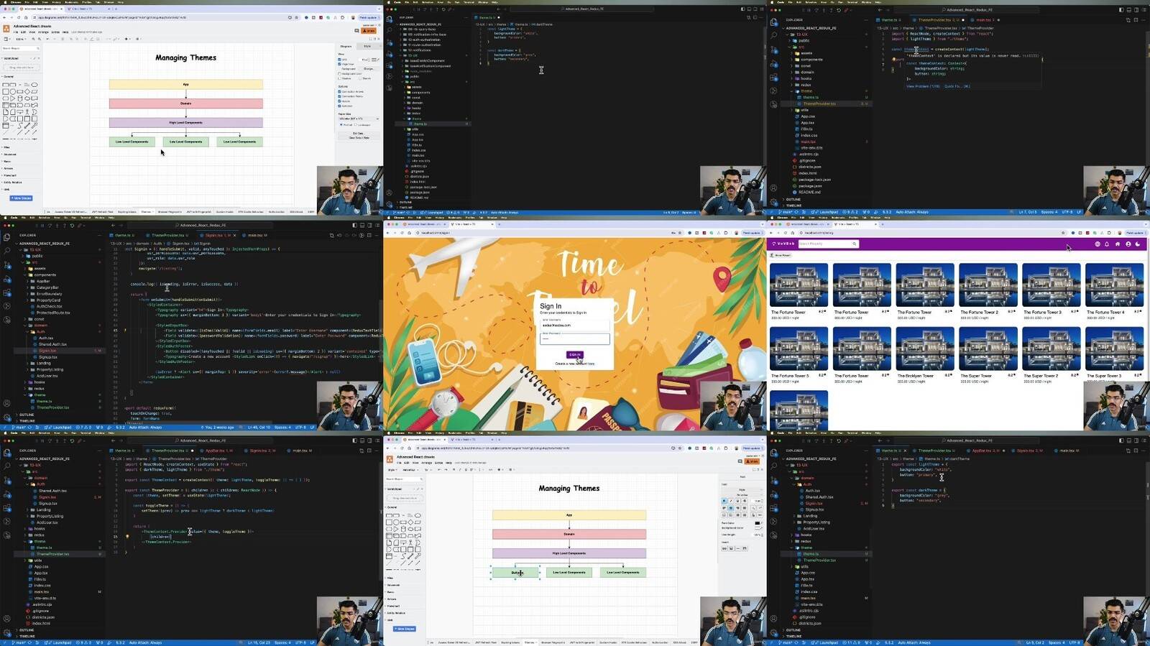The height and width of the screenshot is (646, 1150).
Task: Expand the CategoryBar folder in explorer tree
Action: pyautogui.click(x=47, y=287)
